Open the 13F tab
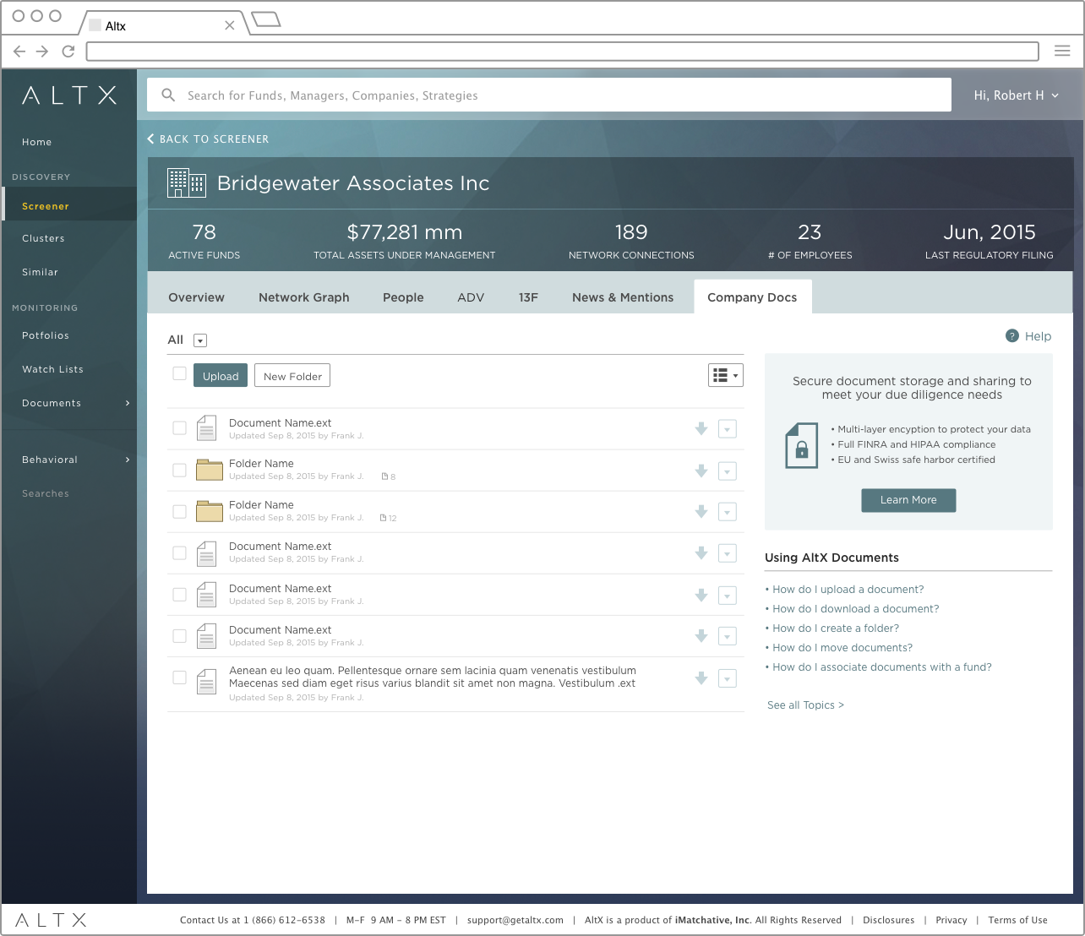The image size is (1085, 936). [x=528, y=297]
